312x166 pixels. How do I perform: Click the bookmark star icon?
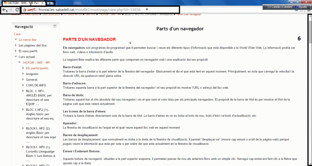302,10
